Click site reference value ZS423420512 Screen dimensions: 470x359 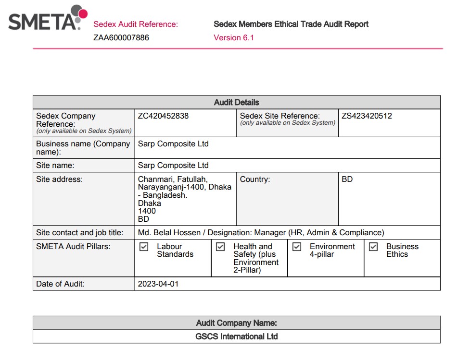click(x=367, y=116)
